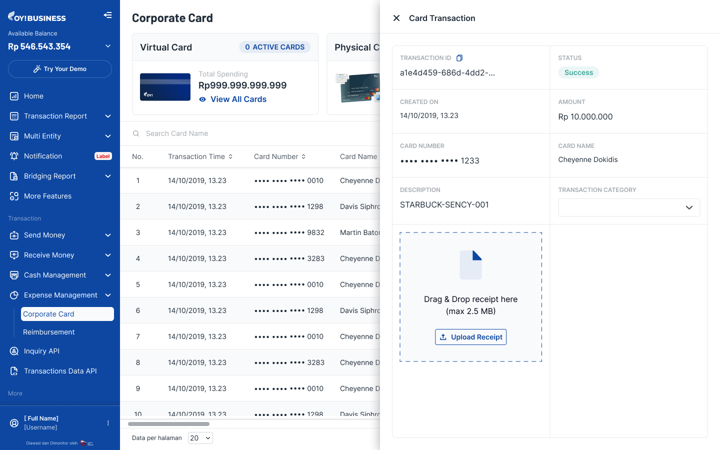This screenshot has width=720, height=450.
Task: Select Corporate Card under Expense Management
Action: [x=48, y=314]
